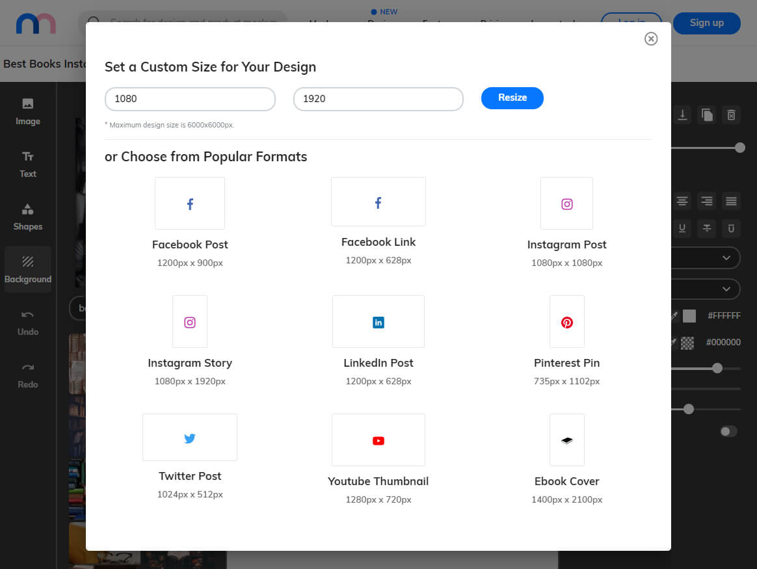Click the Redo button in sidebar
The width and height of the screenshot is (757, 569).
click(x=27, y=375)
